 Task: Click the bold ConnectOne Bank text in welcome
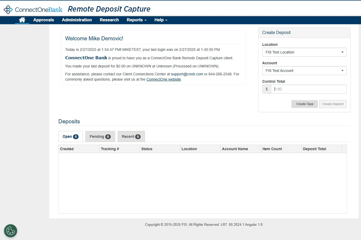tap(86, 58)
